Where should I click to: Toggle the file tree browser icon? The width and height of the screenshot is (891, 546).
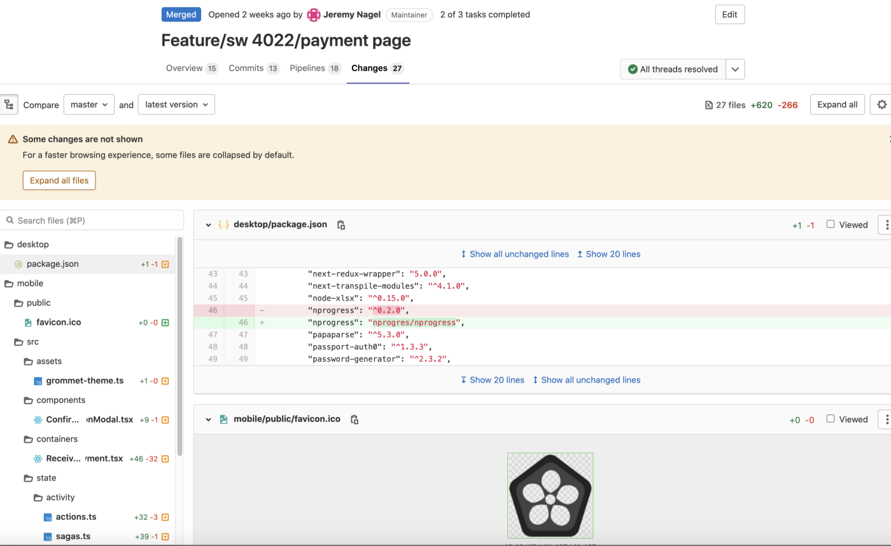8,105
